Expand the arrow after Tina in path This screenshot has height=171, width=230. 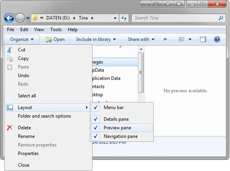pyautogui.click(x=92, y=18)
